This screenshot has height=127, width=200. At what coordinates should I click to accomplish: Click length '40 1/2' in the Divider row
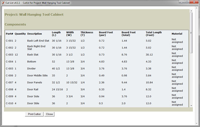(x=56, y=68)
